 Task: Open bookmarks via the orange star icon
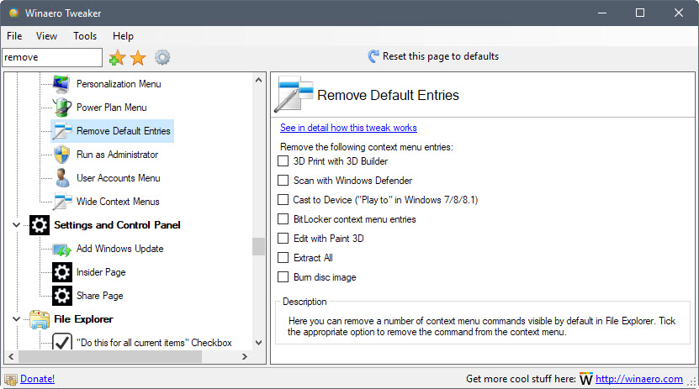pos(138,57)
